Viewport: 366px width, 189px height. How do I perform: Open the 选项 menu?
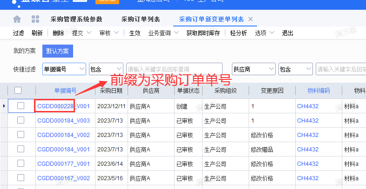tap(260, 33)
